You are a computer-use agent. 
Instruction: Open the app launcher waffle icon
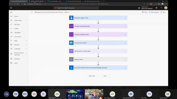coord(11,8)
